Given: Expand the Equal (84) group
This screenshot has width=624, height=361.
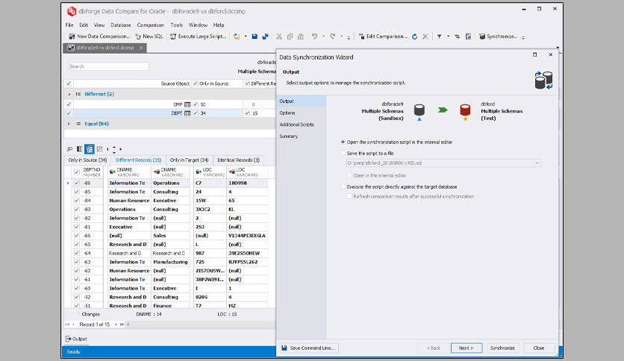Looking at the screenshot, I should click(x=69, y=124).
